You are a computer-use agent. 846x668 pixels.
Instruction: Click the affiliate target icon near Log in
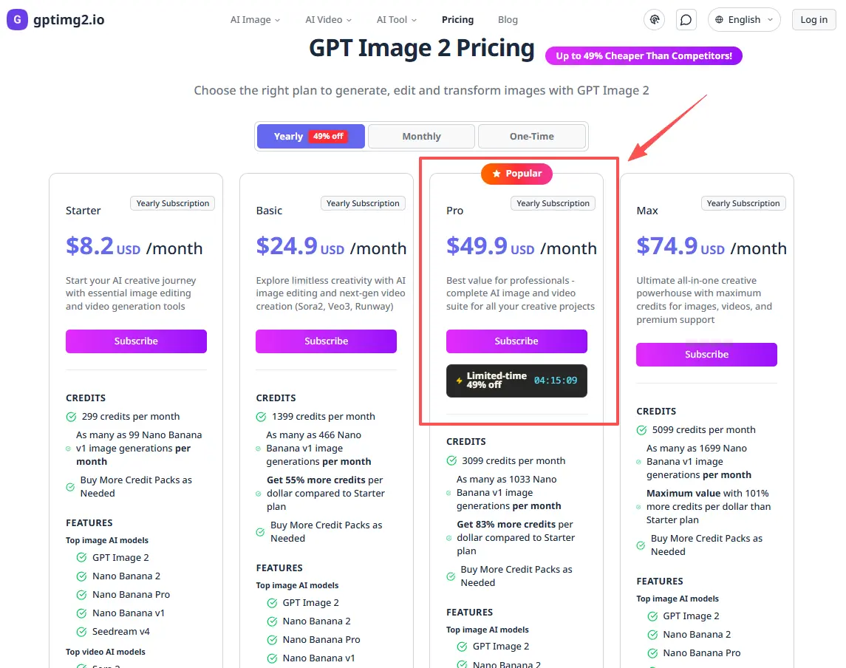pyautogui.click(x=654, y=19)
